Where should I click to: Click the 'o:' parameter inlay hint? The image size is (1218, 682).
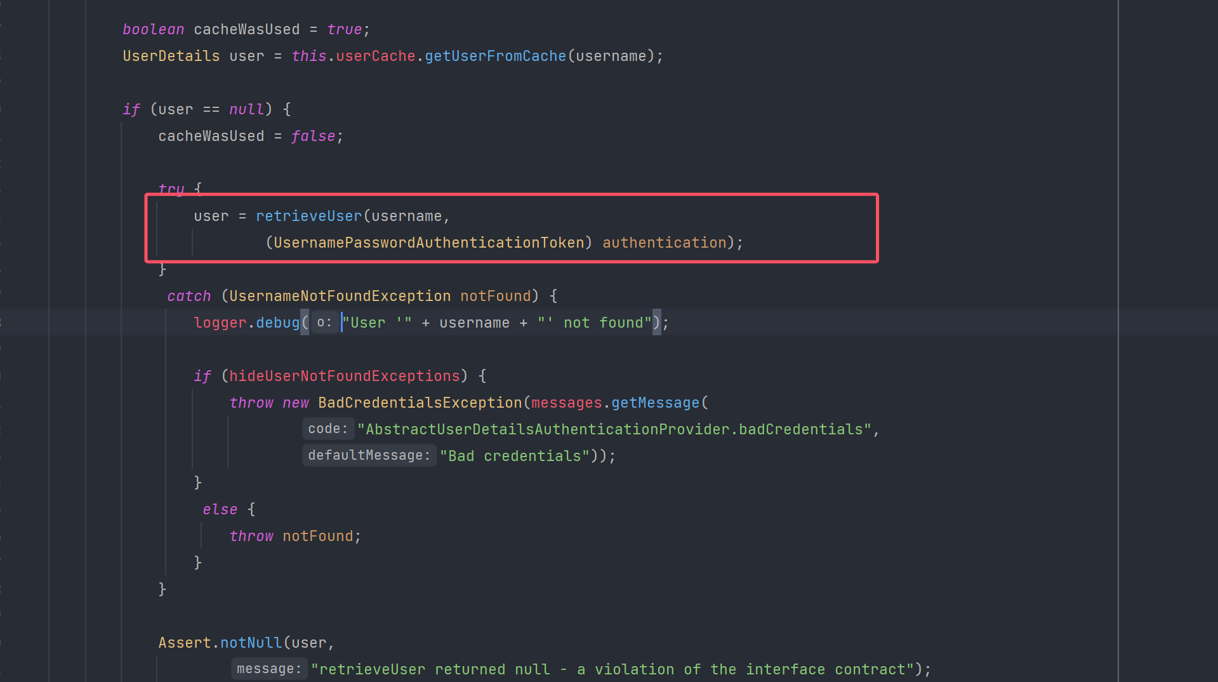tap(324, 323)
